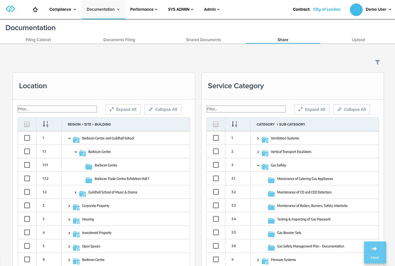Screen dimensions: 395x266
Task: Switch to the Filing Cabinet tab
Action: pos(38,40)
